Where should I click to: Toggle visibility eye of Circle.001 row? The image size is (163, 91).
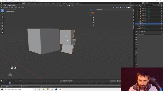pos(161,29)
